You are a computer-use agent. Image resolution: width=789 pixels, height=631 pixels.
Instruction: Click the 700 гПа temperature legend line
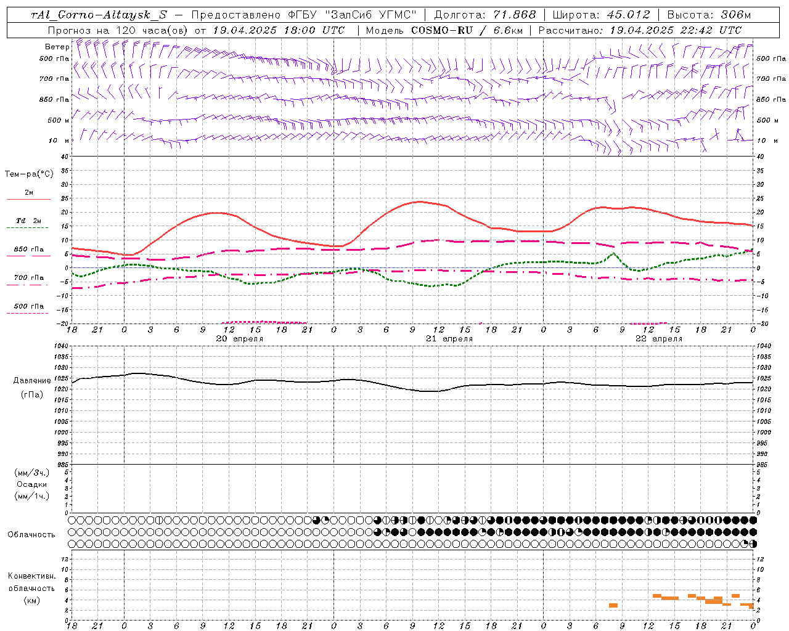28,285
